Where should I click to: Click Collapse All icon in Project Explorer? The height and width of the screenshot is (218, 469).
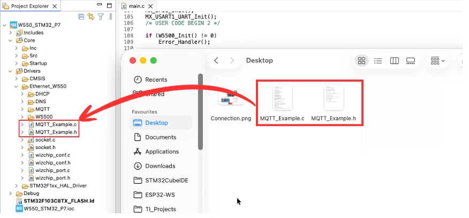point(81,17)
